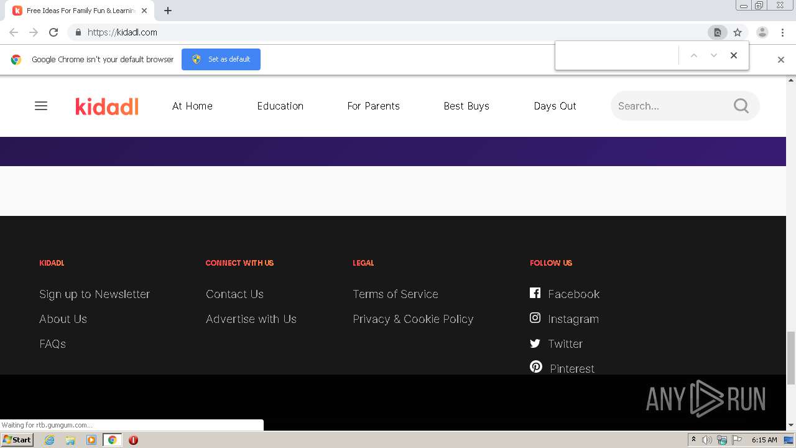This screenshot has width=796, height=448.
Task: Open Advertise with Us link
Action: tap(251, 319)
